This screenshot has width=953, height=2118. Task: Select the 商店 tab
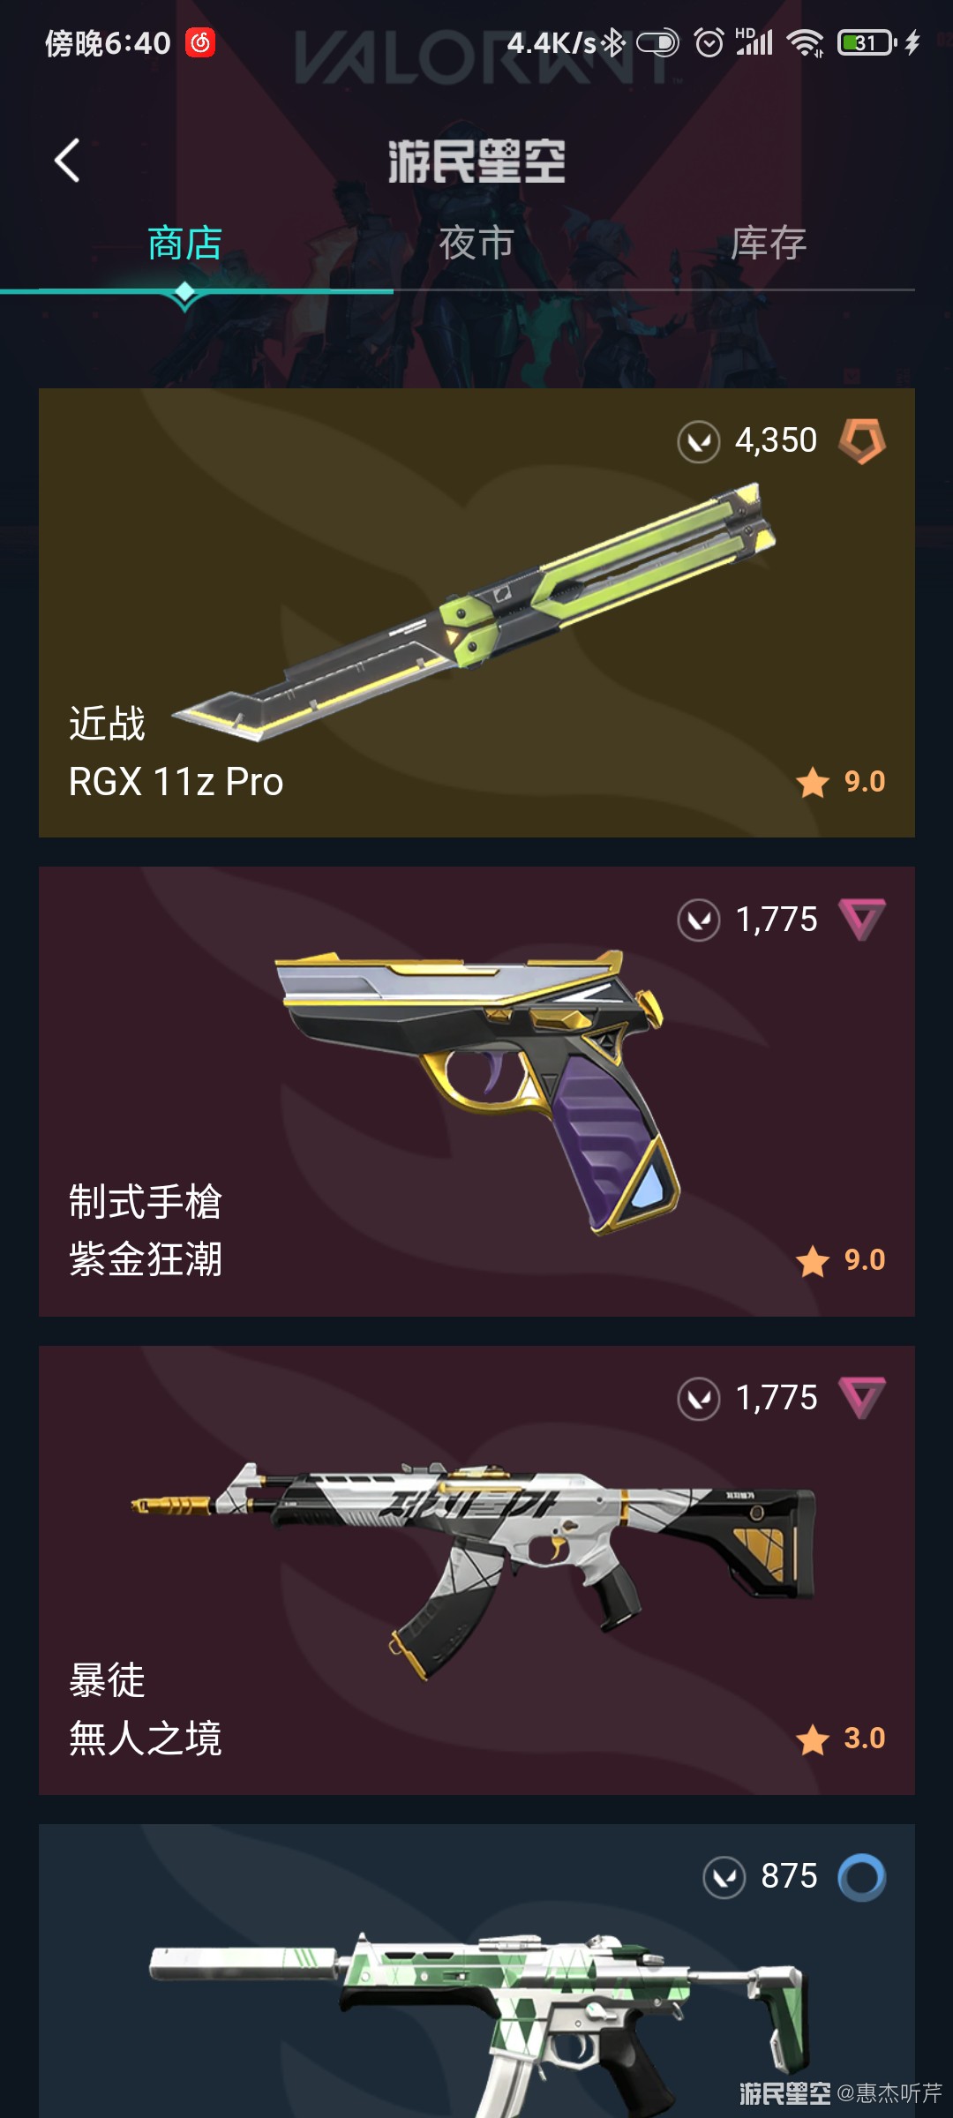(184, 244)
